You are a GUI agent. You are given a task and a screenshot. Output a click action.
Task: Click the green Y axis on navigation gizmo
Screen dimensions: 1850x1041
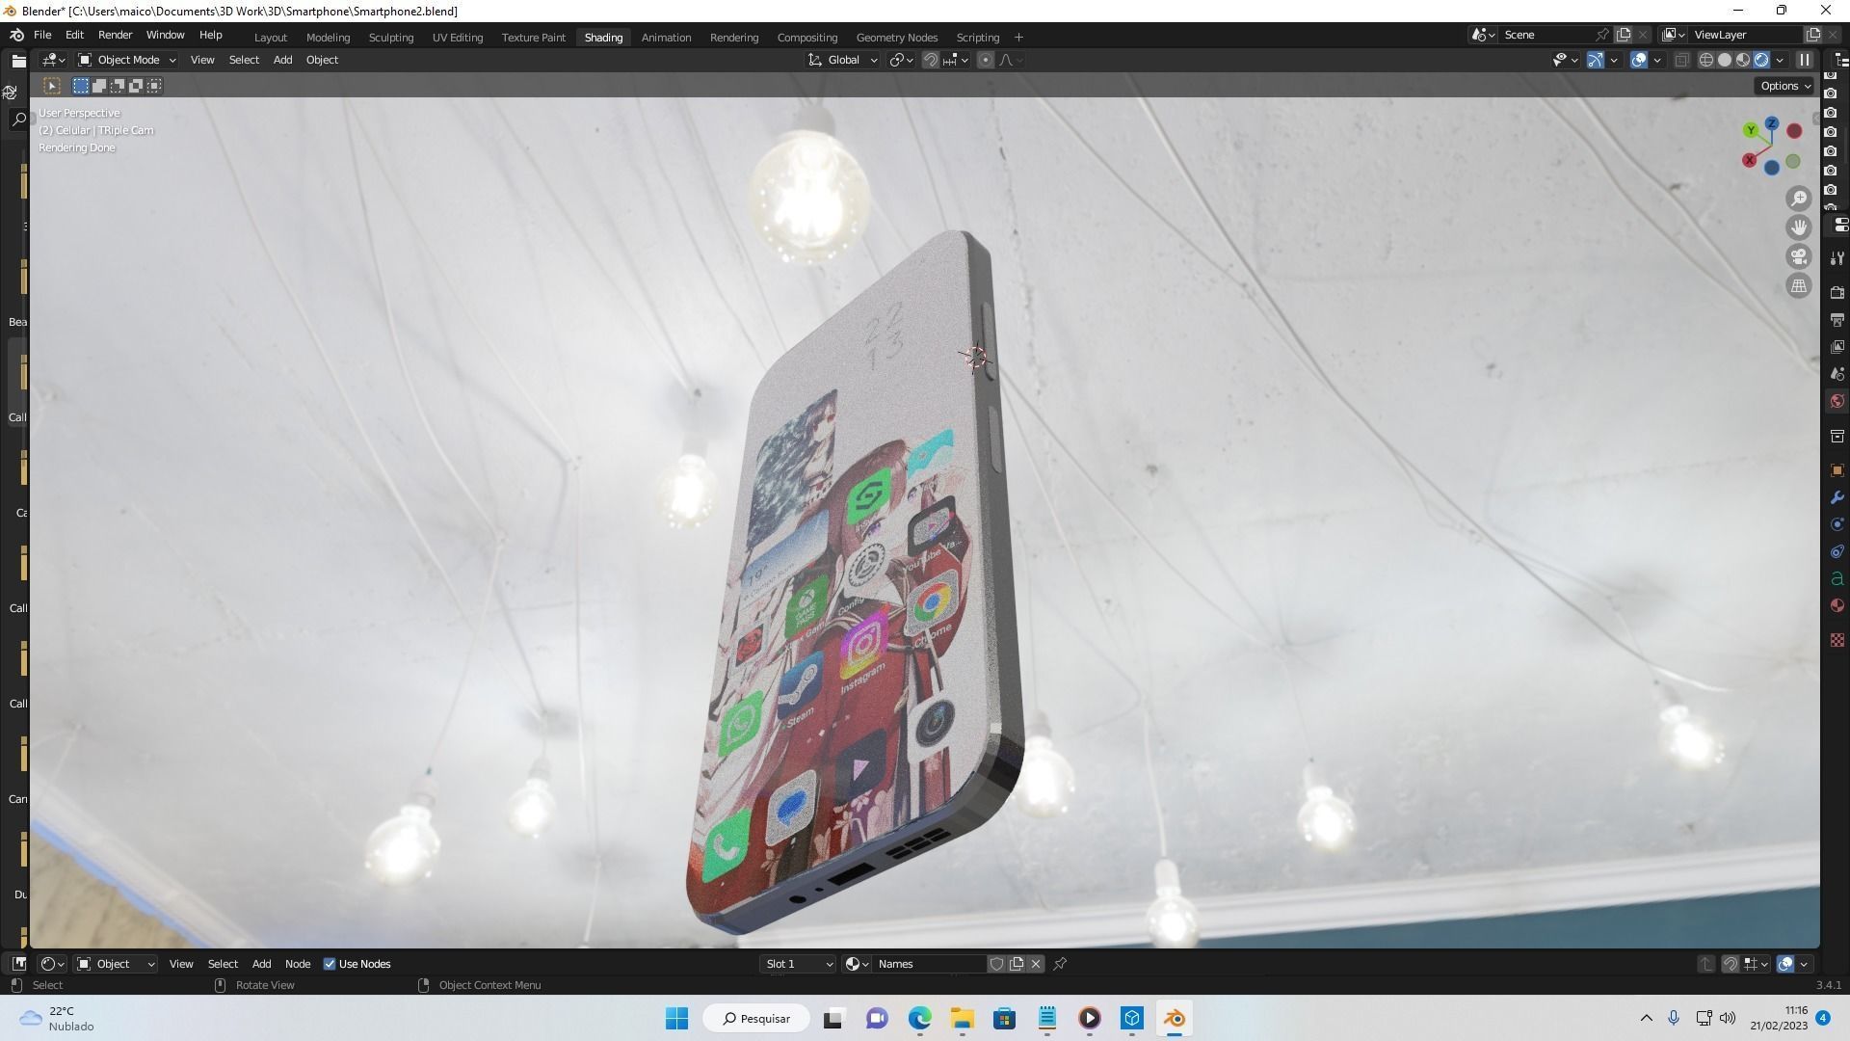[1751, 130]
